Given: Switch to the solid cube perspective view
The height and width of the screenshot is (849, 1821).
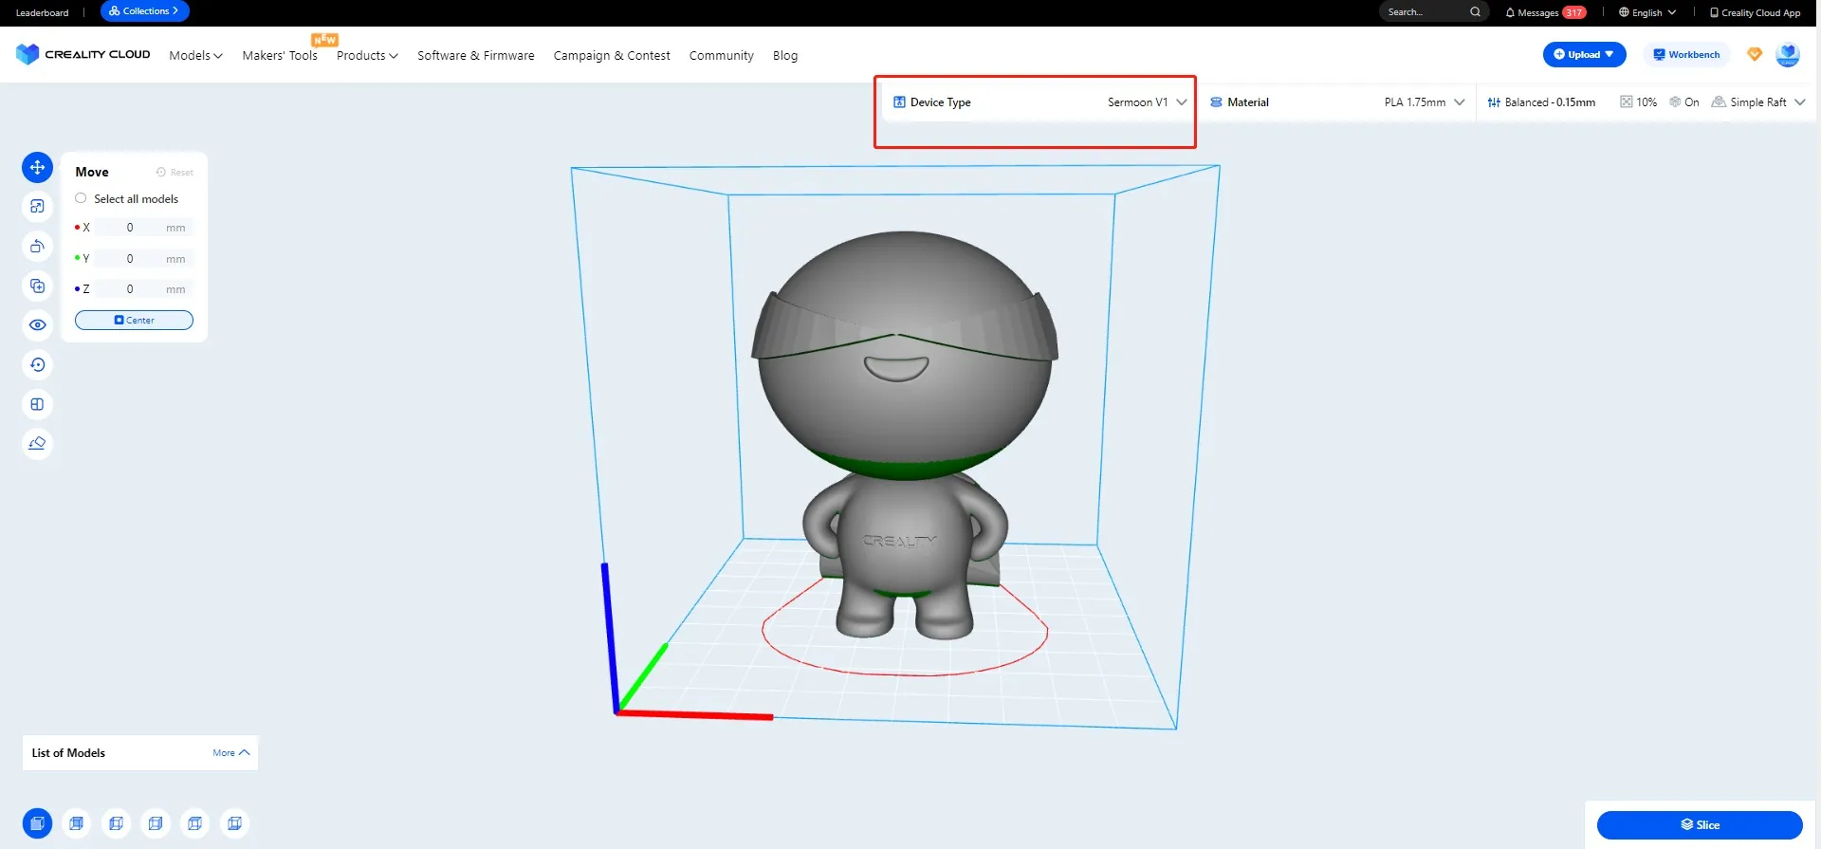Looking at the screenshot, I should (x=37, y=823).
